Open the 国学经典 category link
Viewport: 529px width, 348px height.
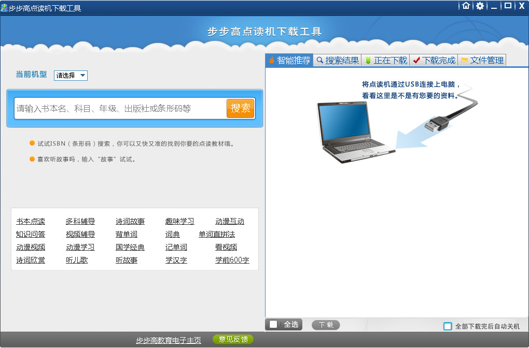point(130,247)
